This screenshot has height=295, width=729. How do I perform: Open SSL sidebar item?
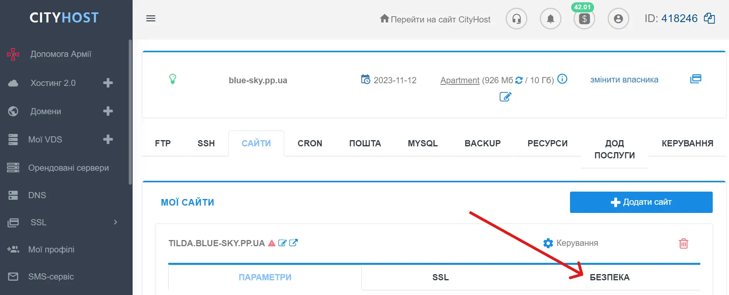(x=39, y=222)
